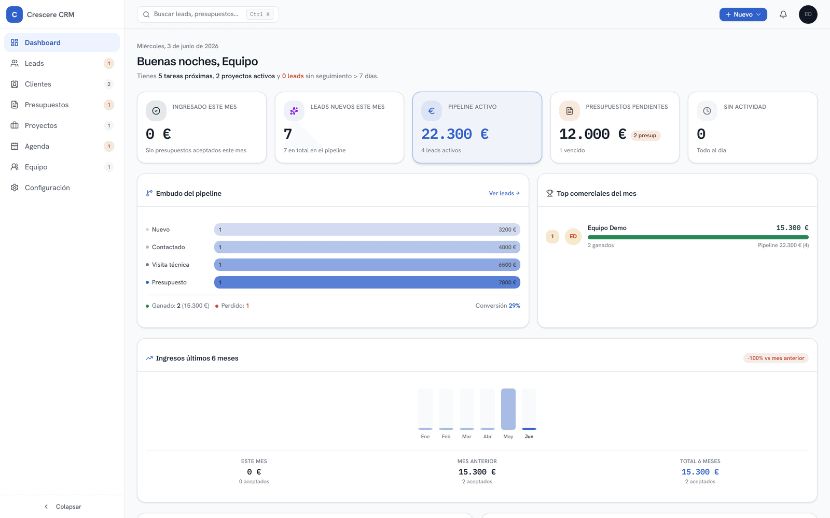Click the Presupuestos pendientes document icon

570,111
